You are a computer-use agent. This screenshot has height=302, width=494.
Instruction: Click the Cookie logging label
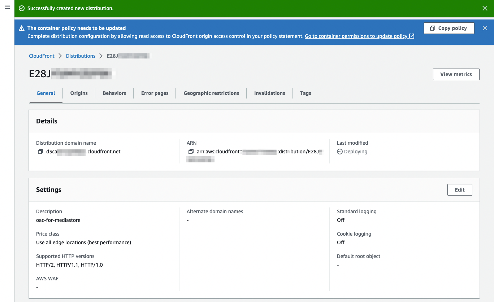click(x=354, y=234)
